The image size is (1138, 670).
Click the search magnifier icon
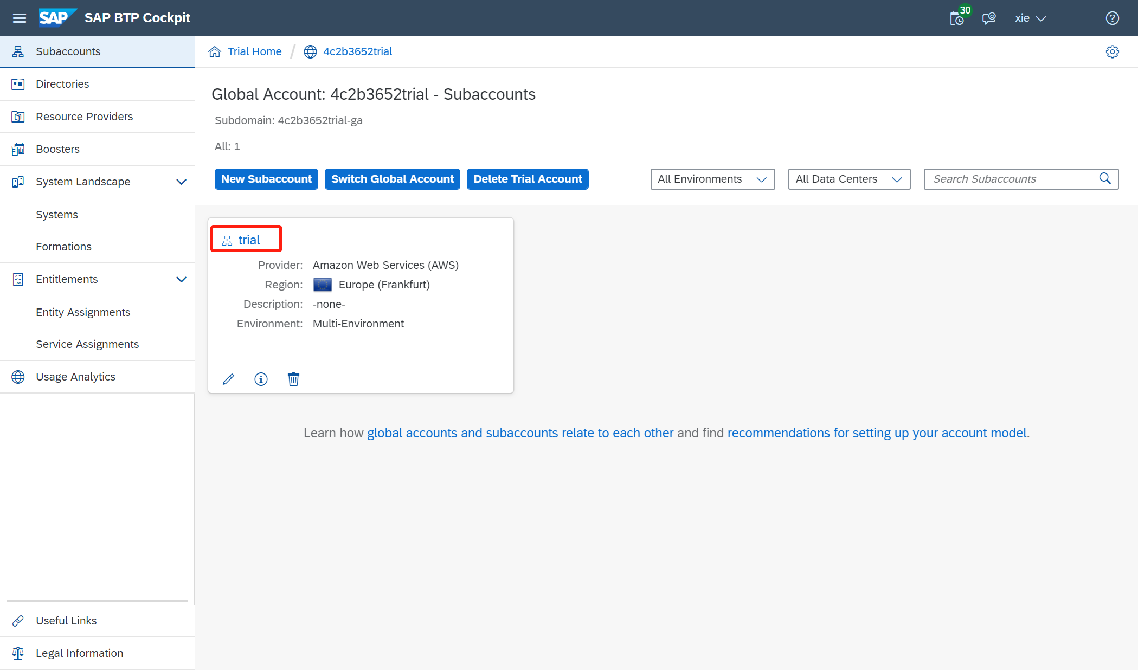[x=1105, y=179]
